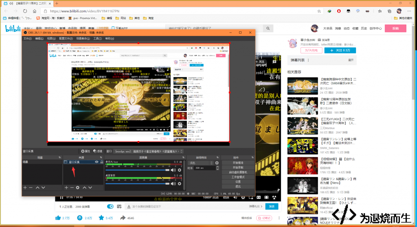Toggle bilibili player volume speaker icon
The height and width of the screenshot is (227, 417).
click(235, 198)
